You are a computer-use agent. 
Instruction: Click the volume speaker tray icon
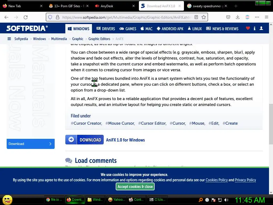pyautogui.click(x=226, y=200)
